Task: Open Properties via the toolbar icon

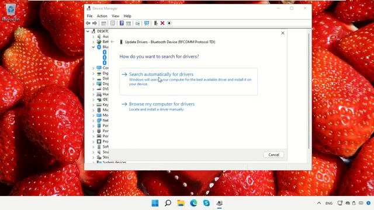Action: (x=113, y=23)
